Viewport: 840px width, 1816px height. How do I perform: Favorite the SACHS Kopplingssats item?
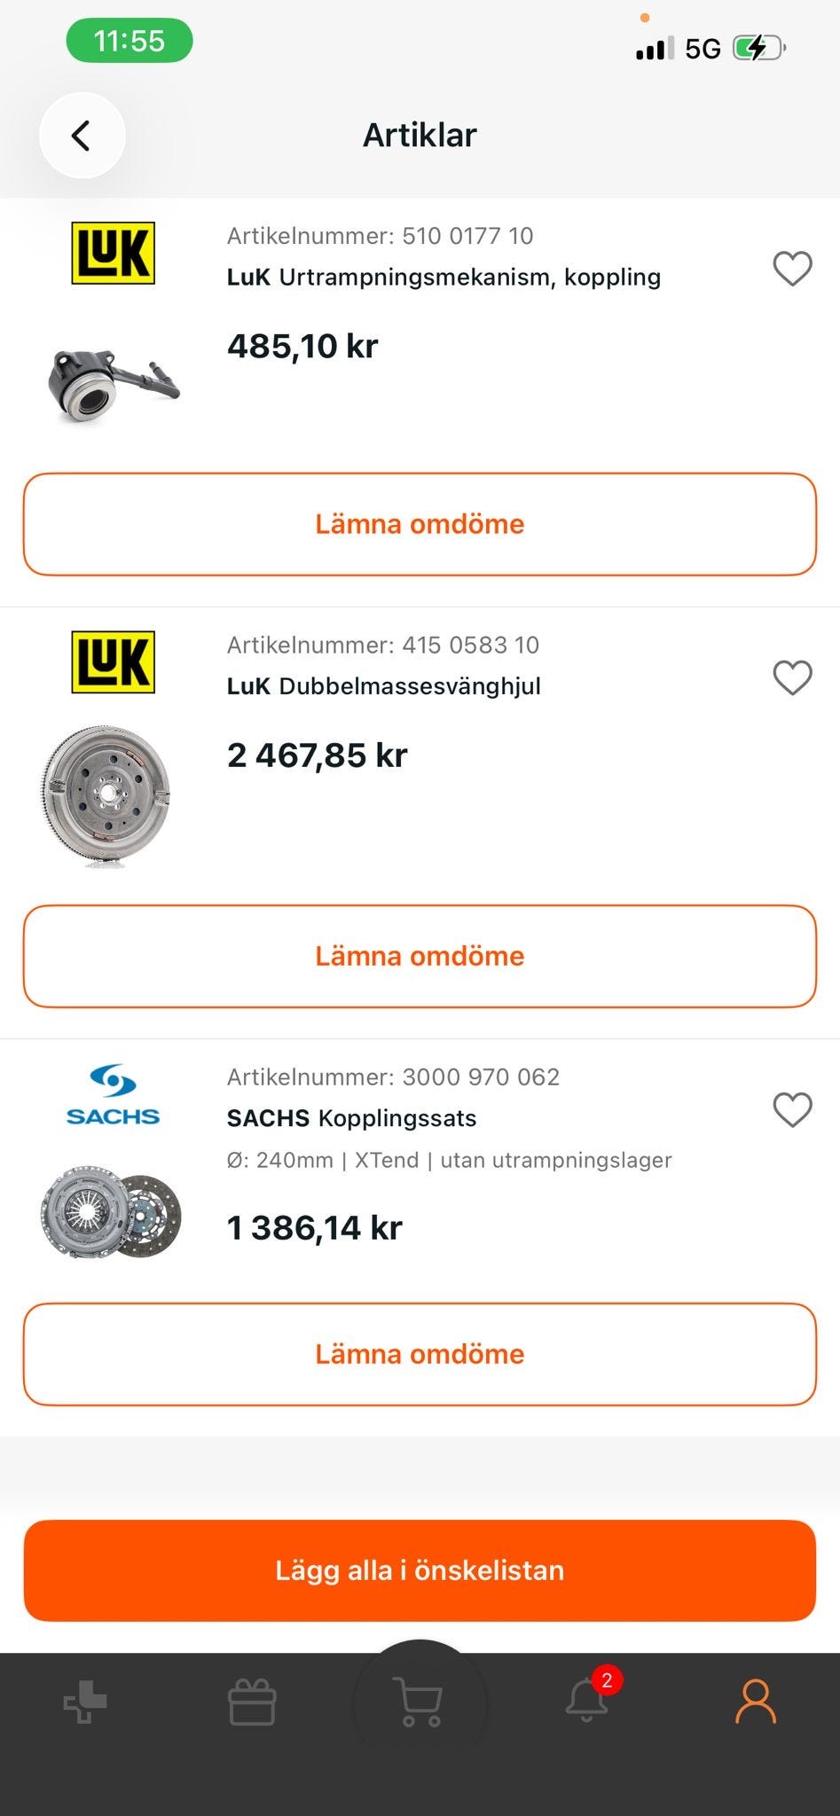pyautogui.click(x=792, y=1110)
